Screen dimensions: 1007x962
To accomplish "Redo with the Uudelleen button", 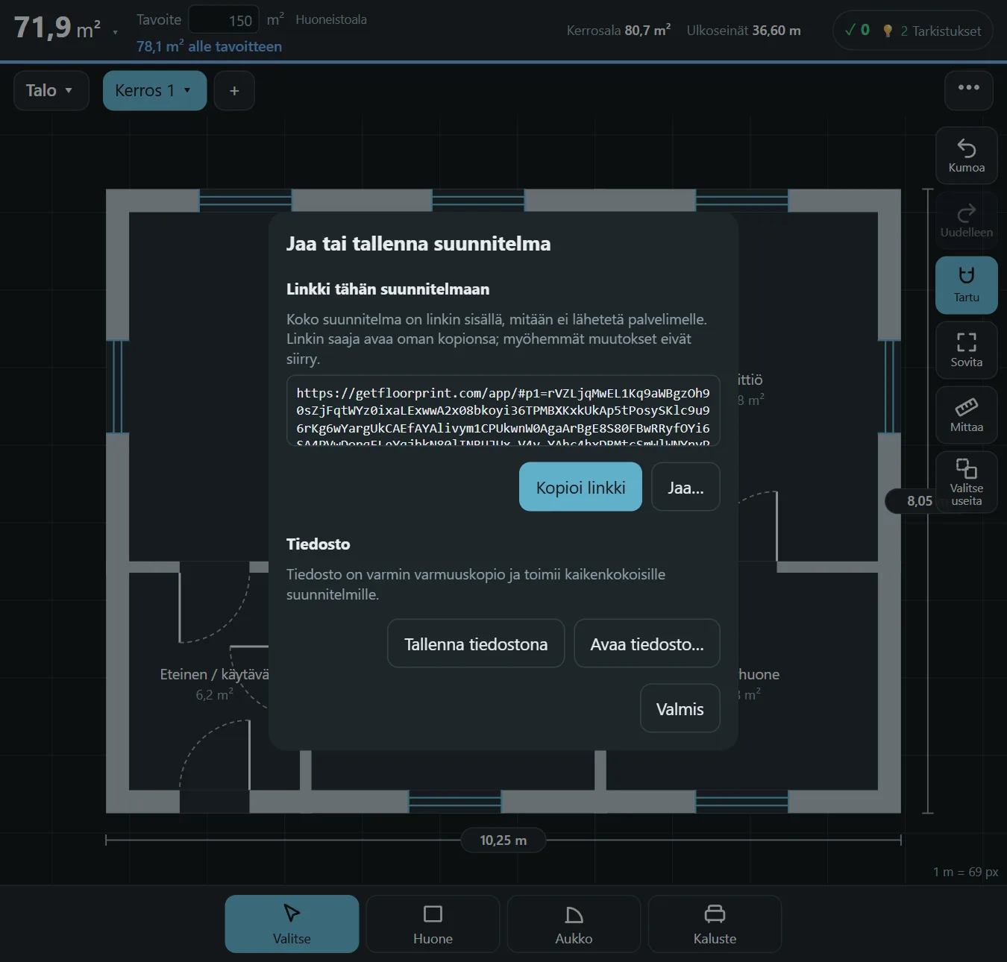I will click(966, 220).
